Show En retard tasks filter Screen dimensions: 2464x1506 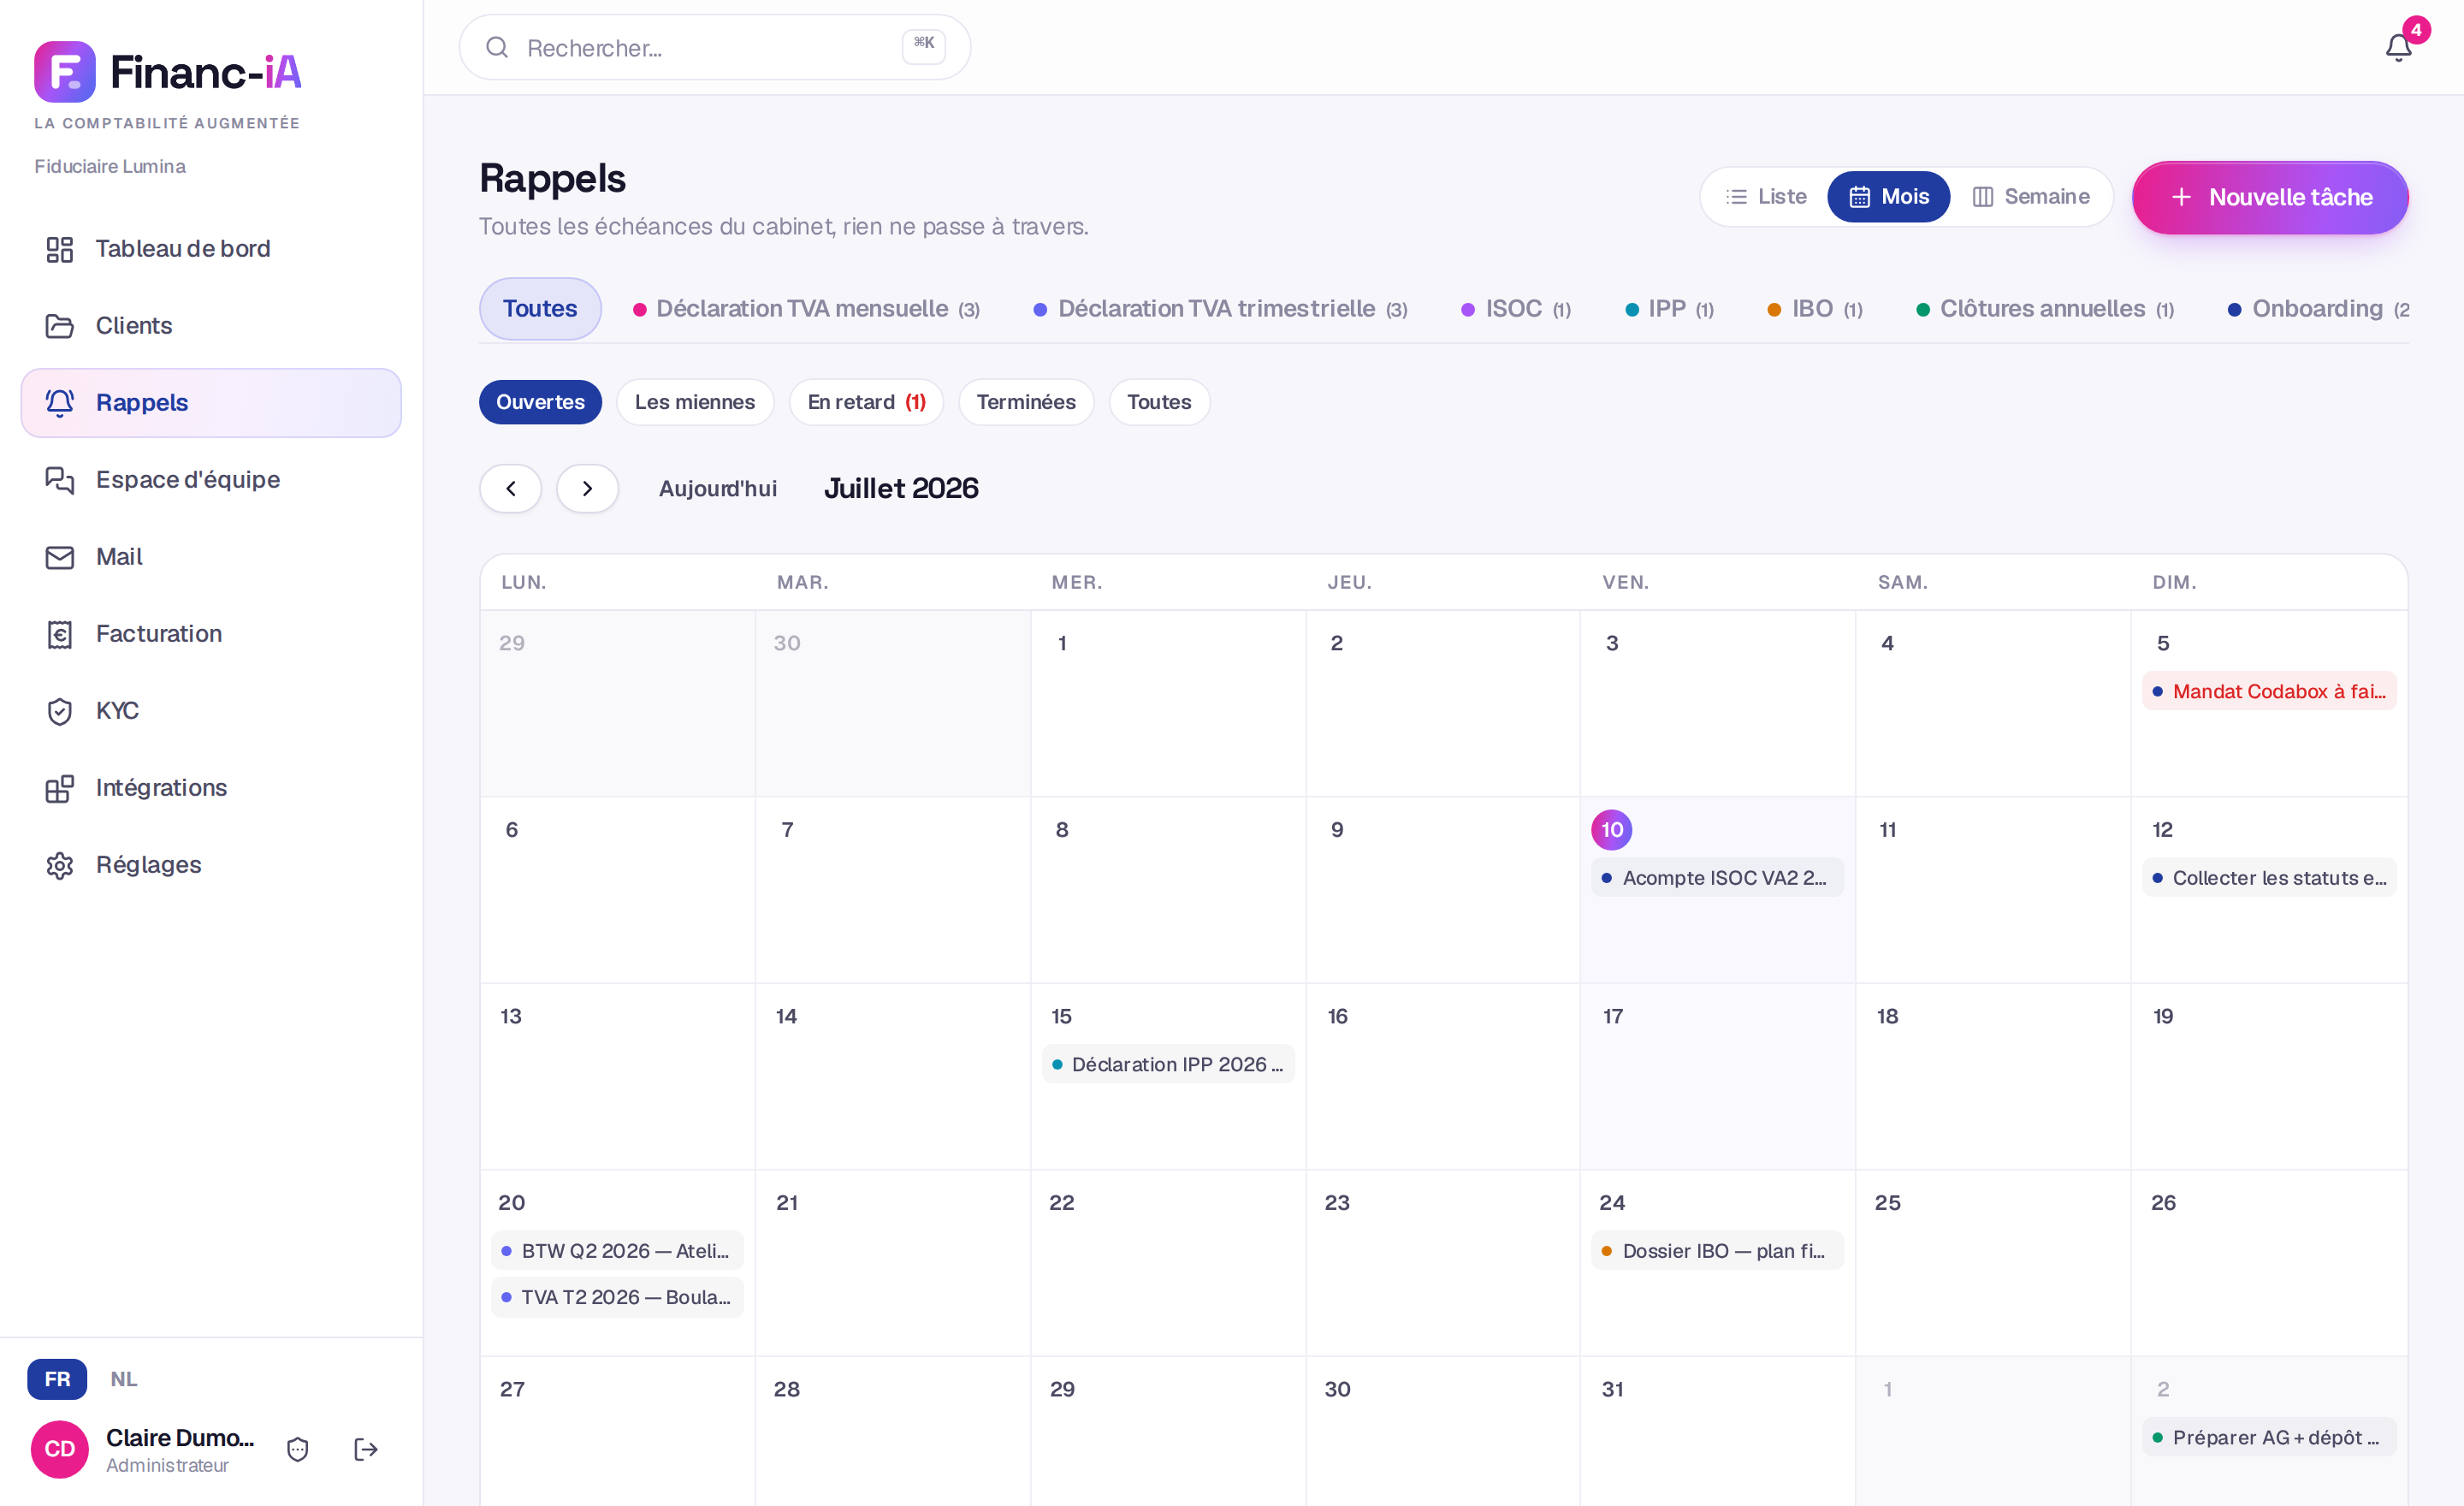pos(866,402)
